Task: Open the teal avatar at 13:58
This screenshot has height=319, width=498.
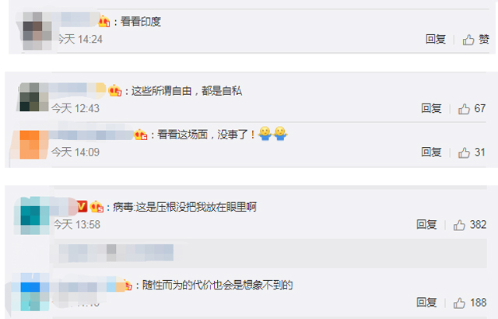Action: coord(35,216)
